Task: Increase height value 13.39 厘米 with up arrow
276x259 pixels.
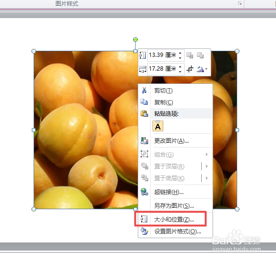Action: coord(180,53)
